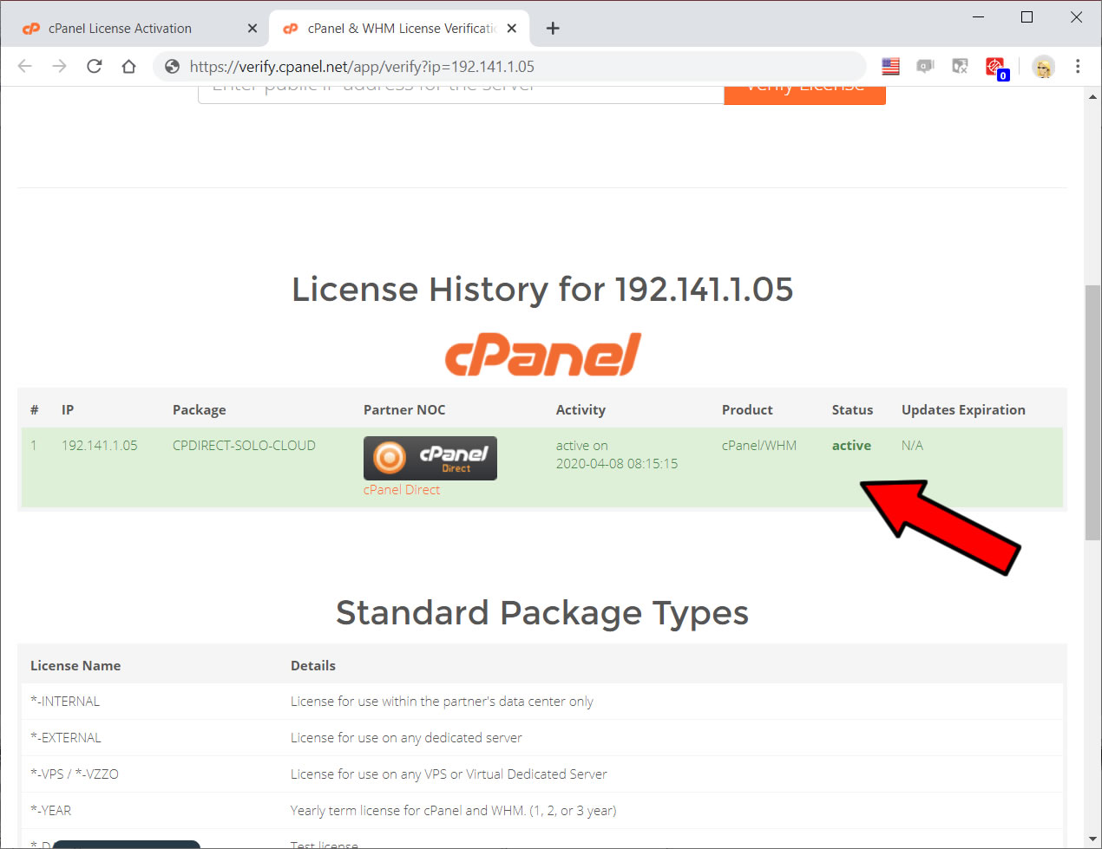Image resolution: width=1102 pixels, height=849 pixels.
Task: Click the License History for 192.141.1.05 heading
Action: coord(542,290)
